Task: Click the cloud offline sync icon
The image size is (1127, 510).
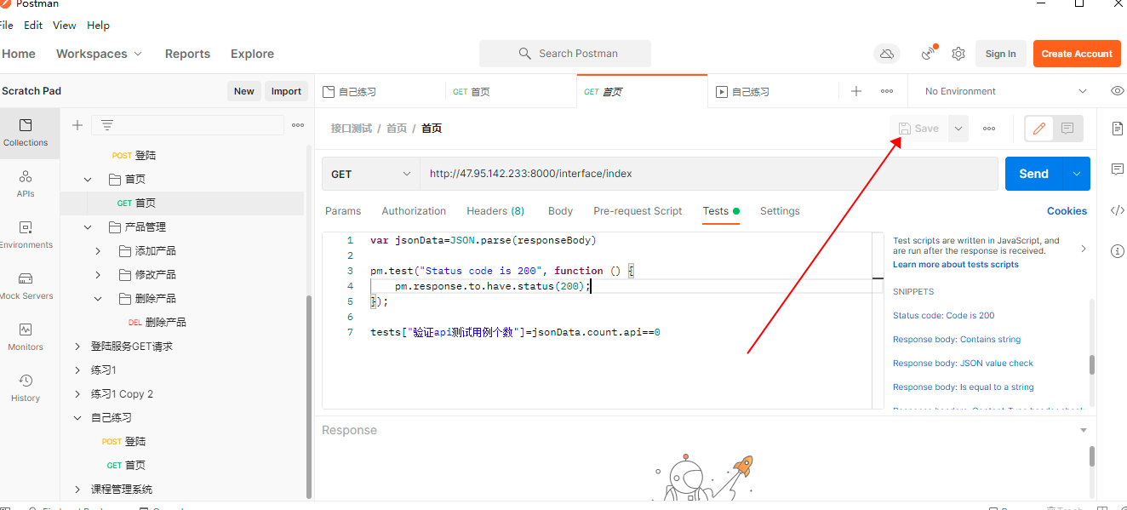Action: pos(887,54)
